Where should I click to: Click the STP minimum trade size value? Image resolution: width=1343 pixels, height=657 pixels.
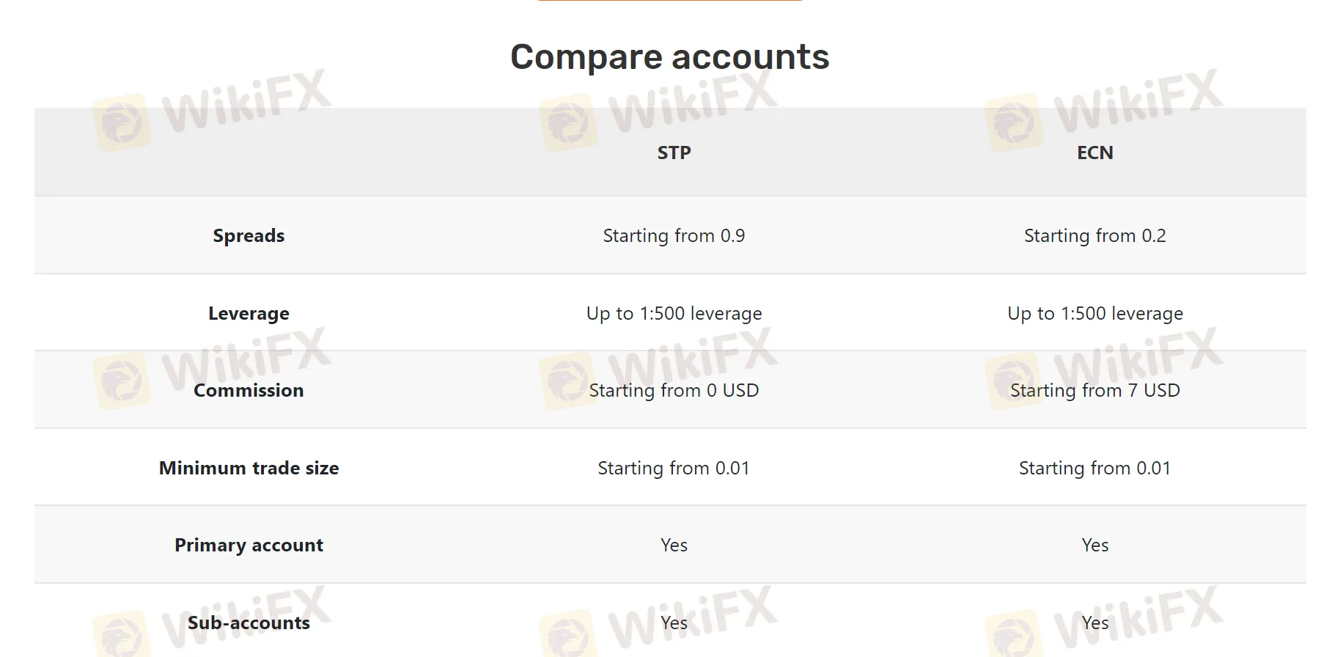[674, 468]
